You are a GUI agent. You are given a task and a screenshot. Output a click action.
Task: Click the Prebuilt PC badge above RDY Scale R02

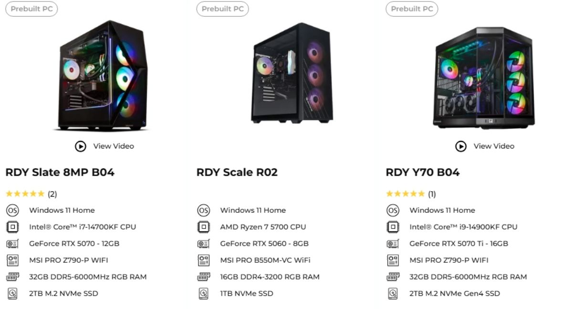point(222,9)
